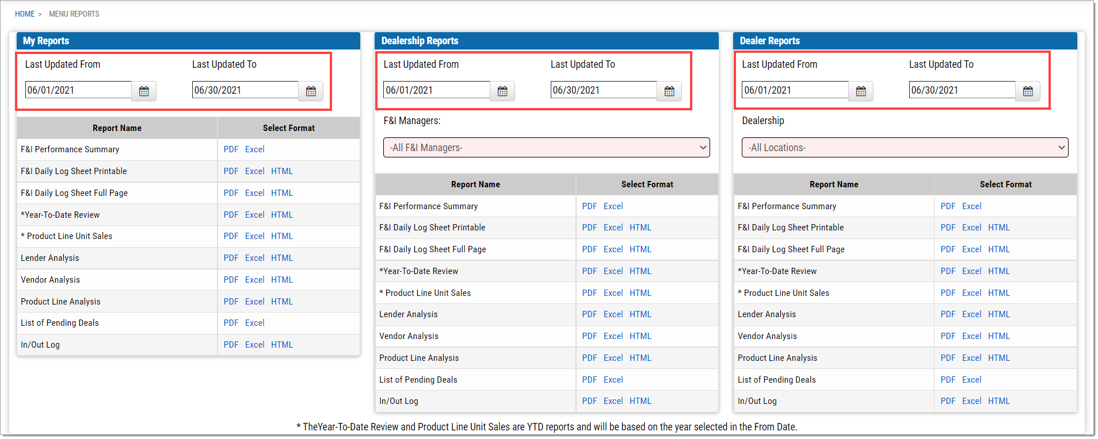Viewport: 1098px width, 439px height.
Task: Edit Dealership Reports Last Updated From date field
Action: point(437,90)
